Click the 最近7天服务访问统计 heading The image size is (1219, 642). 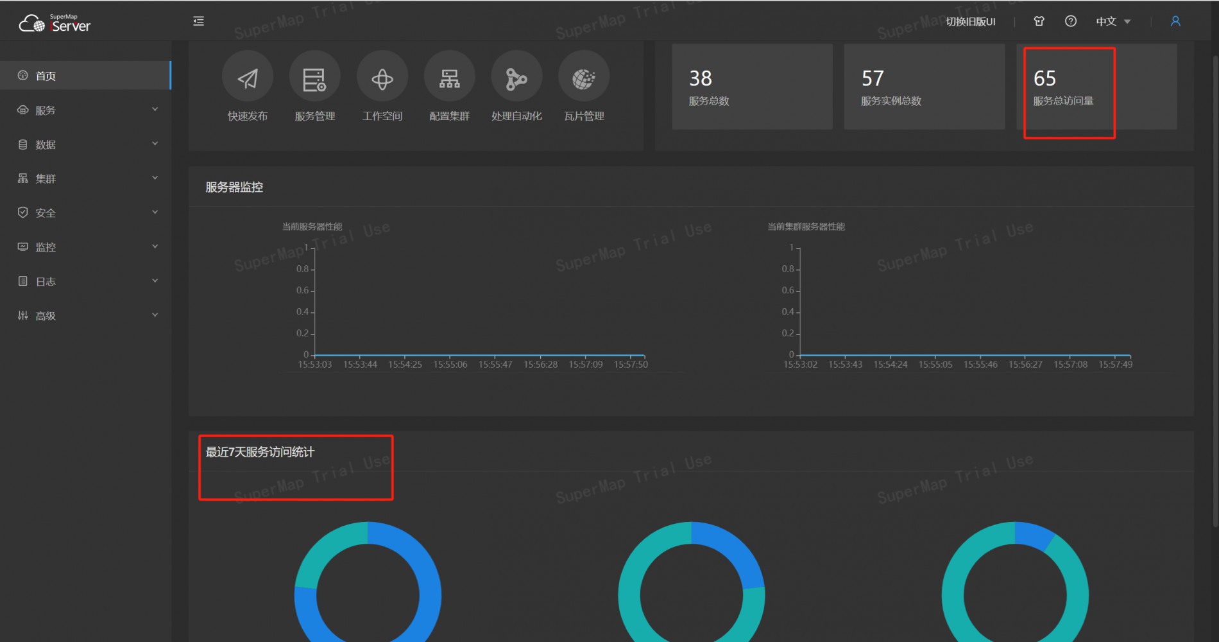260,452
